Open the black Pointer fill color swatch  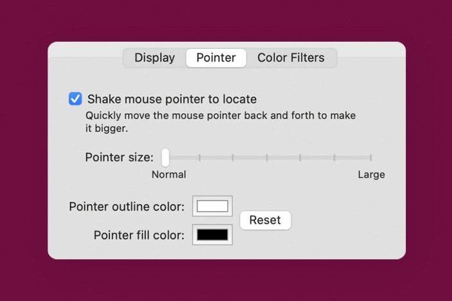213,235
